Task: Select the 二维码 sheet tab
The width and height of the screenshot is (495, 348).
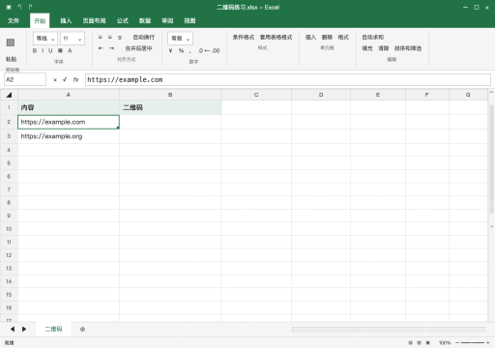Action: click(53, 329)
